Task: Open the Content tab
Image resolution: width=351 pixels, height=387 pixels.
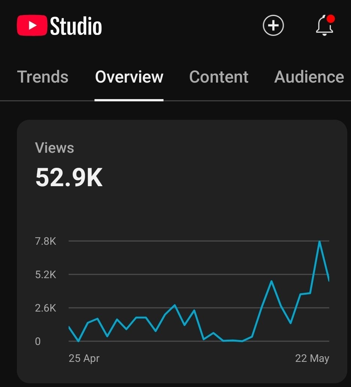Action: [219, 77]
